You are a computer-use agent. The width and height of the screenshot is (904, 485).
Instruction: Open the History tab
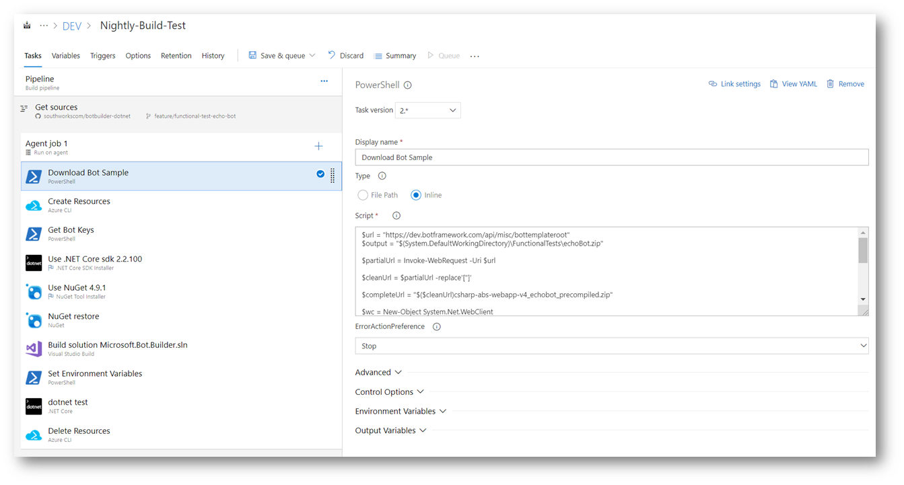[213, 56]
